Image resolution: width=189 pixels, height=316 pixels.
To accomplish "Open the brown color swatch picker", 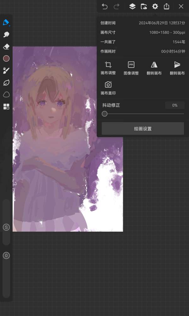I will (x=6, y=58).
